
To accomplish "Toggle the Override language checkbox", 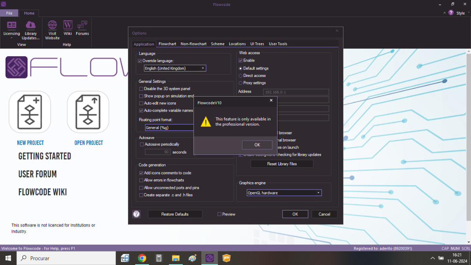I will point(140,61).
